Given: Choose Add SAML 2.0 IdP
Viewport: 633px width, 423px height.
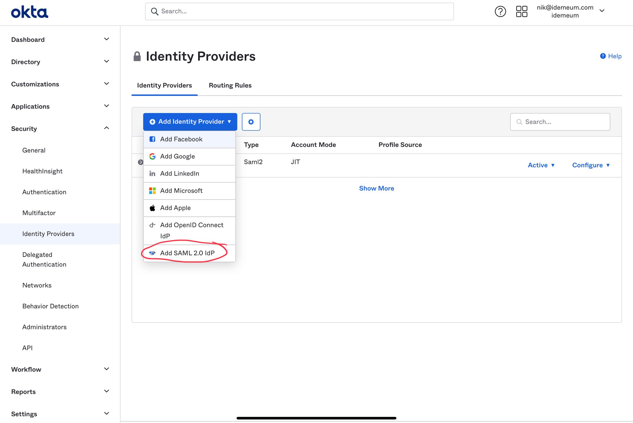Looking at the screenshot, I should click(x=189, y=253).
